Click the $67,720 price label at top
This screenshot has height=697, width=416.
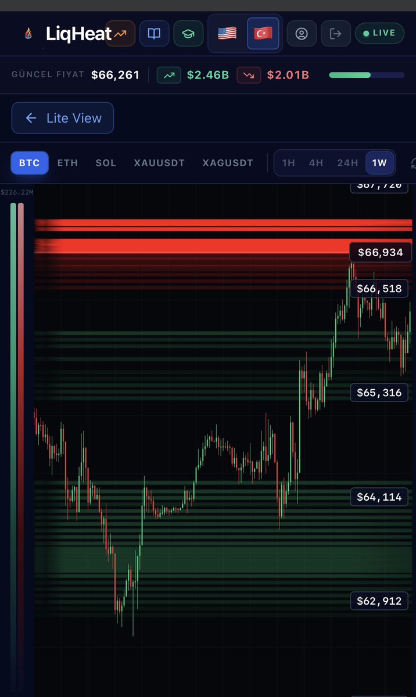[379, 187]
